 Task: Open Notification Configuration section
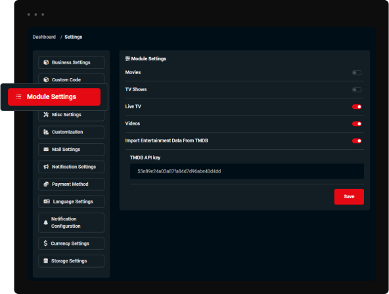(71, 222)
